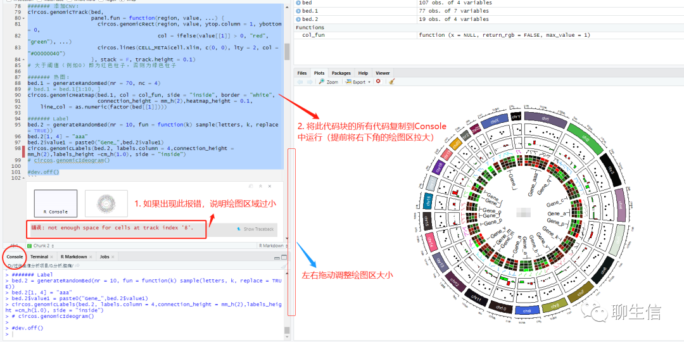Open the Export plot dropdown

[x=357, y=82]
